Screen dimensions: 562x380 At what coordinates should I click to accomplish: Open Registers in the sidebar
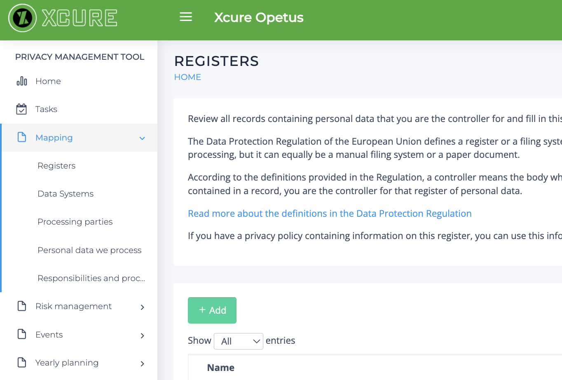coord(56,166)
